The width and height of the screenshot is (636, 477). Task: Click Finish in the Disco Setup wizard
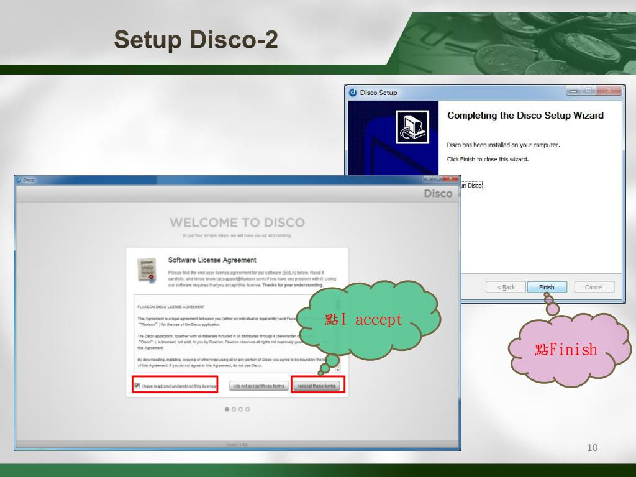click(547, 287)
